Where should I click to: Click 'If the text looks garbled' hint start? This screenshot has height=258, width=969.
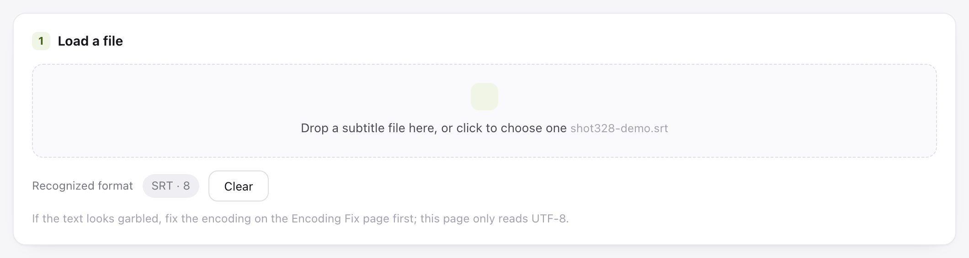point(96,219)
